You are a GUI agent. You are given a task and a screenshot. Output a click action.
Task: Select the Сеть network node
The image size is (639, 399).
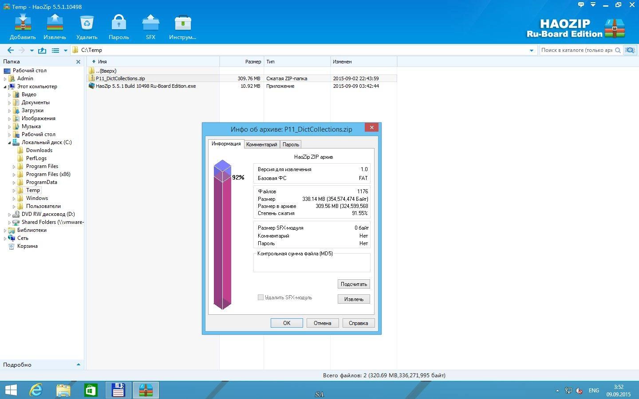click(23, 238)
